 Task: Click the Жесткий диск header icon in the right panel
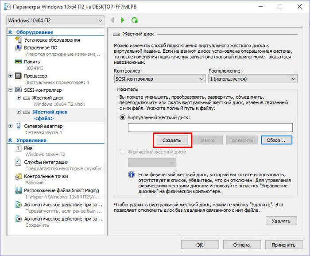(x=116, y=34)
